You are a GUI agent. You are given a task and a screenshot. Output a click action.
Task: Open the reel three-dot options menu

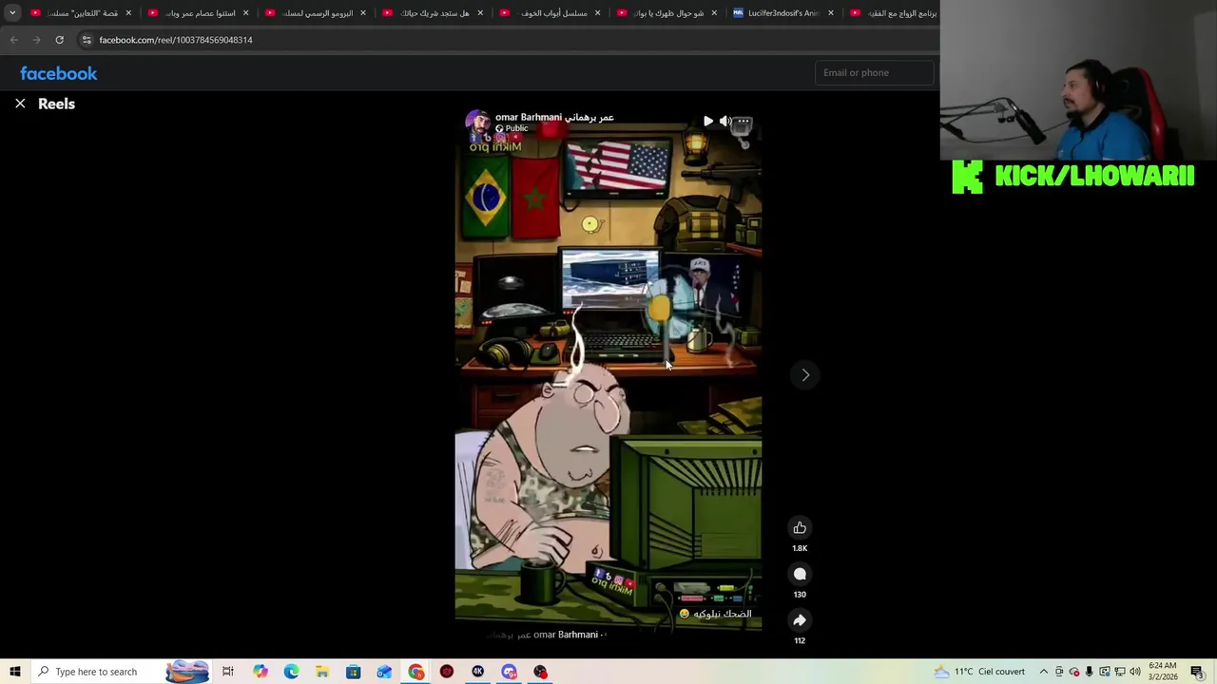(x=744, y=122)
